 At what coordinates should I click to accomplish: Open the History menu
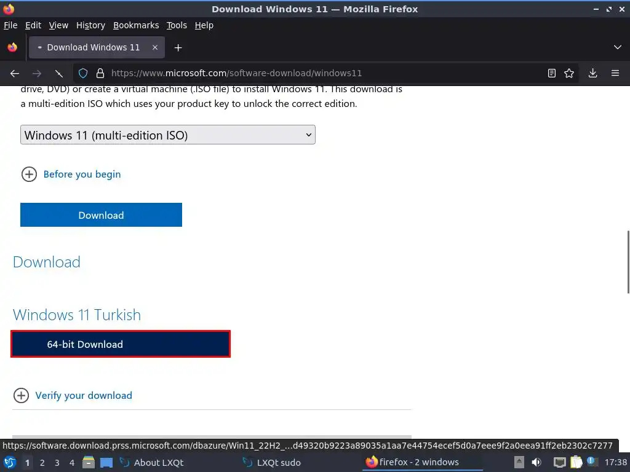pyautogui.click(x=90, y=25)
